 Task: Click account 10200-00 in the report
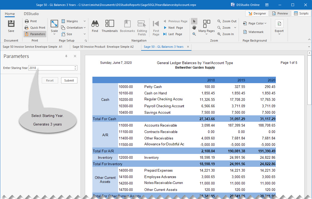point(126,99)
